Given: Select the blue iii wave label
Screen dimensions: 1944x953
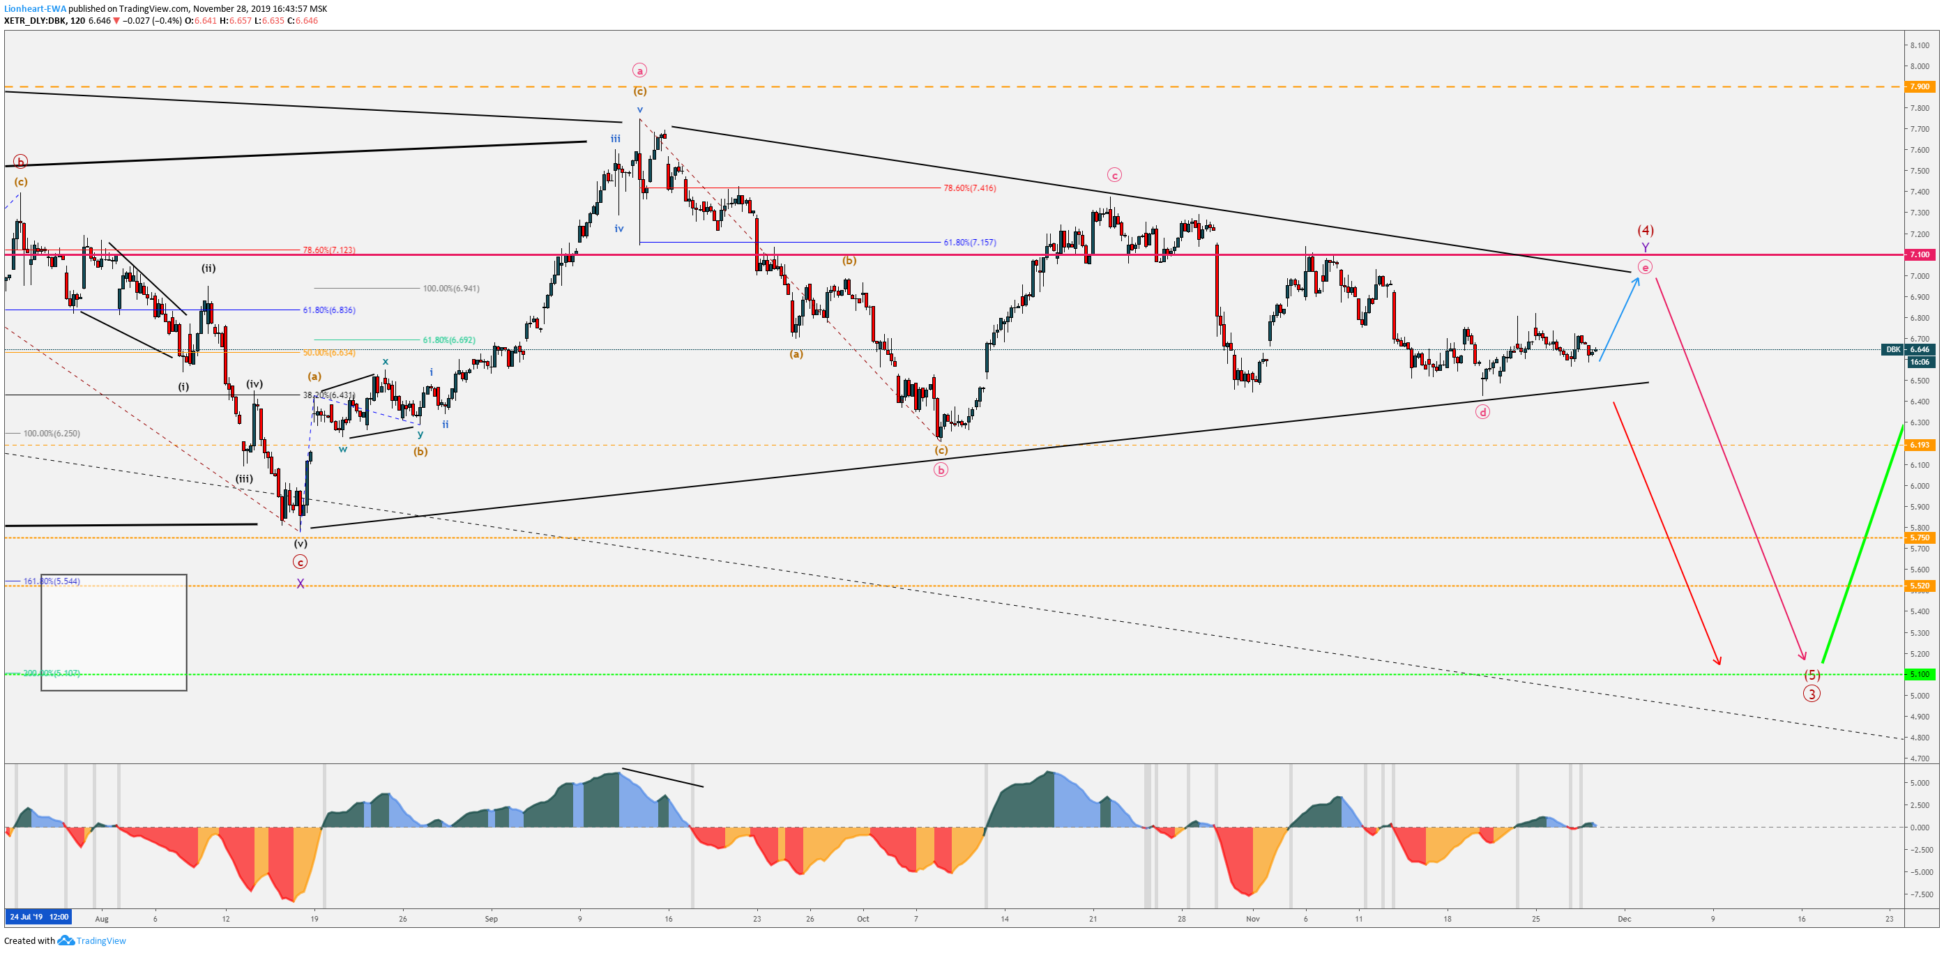Looking at the screenshot, I should point(616,139).
